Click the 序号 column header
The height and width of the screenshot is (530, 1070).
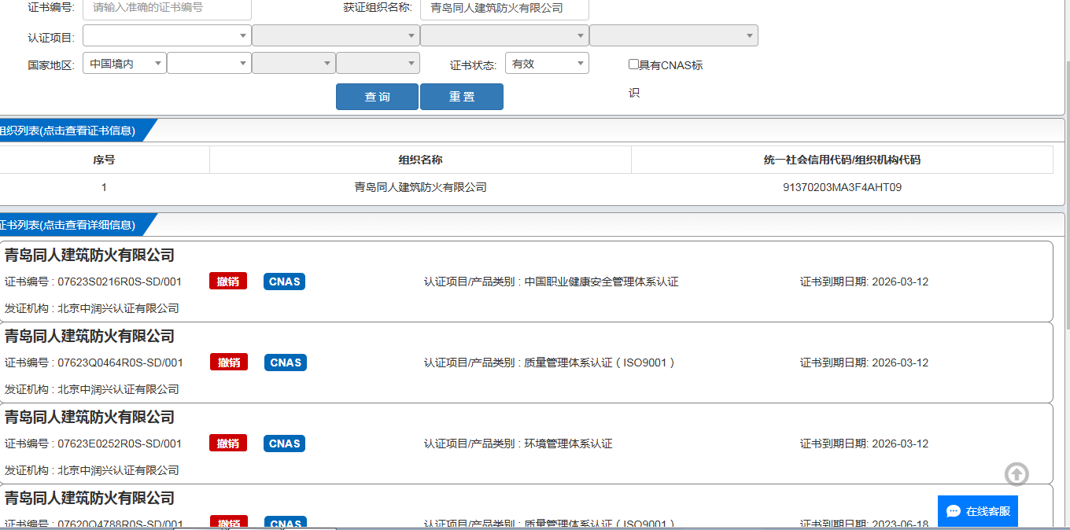tap(104, 160)
